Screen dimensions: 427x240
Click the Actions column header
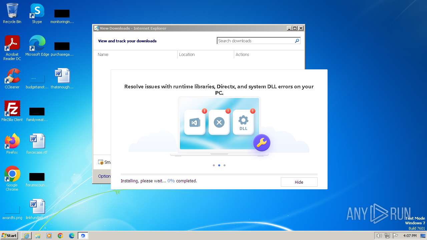243,54
